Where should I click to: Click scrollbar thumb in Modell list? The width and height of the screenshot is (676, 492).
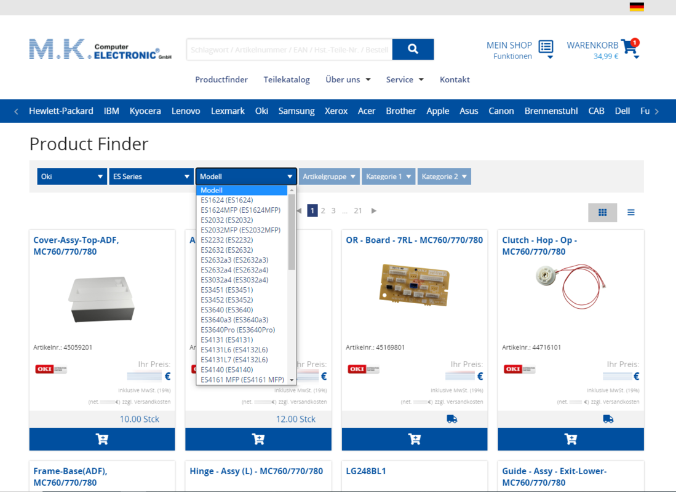click(292, 232)
